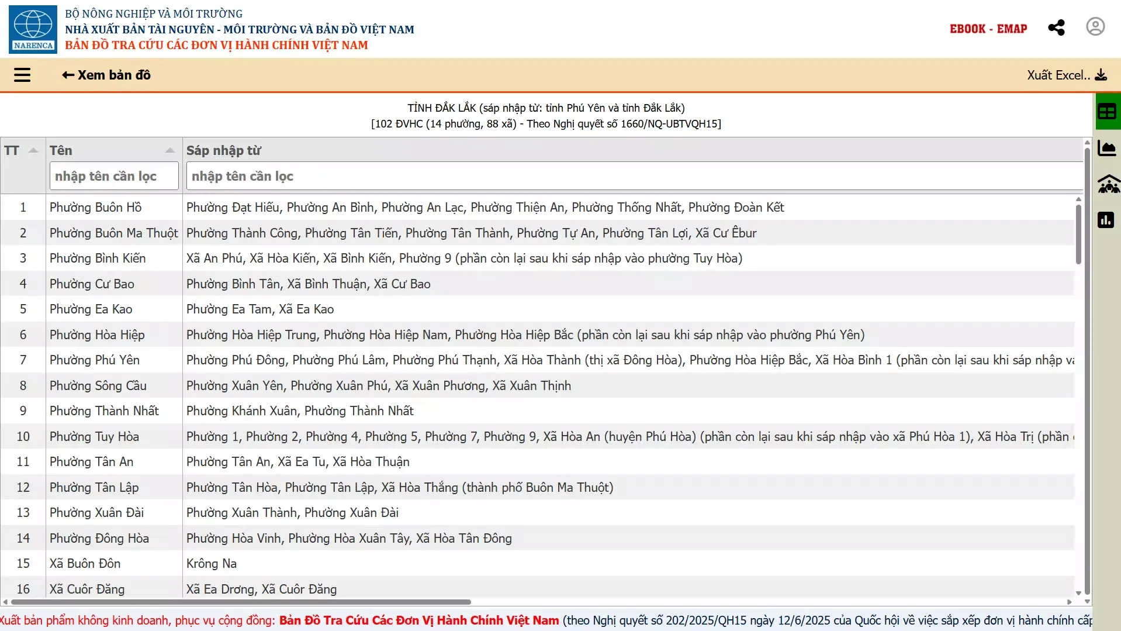Click the Tên filter input field
The height and width of the screenshot is (631, 1121).
click(114, 176)
